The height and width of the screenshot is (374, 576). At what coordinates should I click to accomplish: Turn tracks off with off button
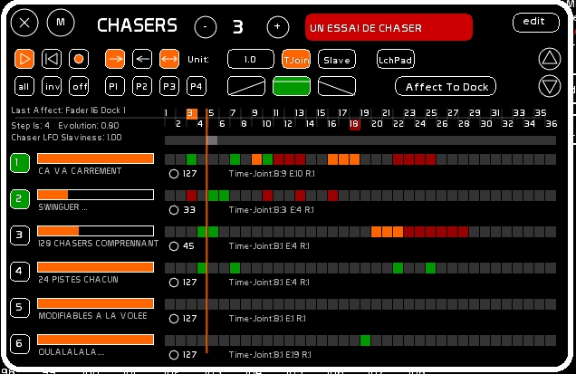(79, 86)
